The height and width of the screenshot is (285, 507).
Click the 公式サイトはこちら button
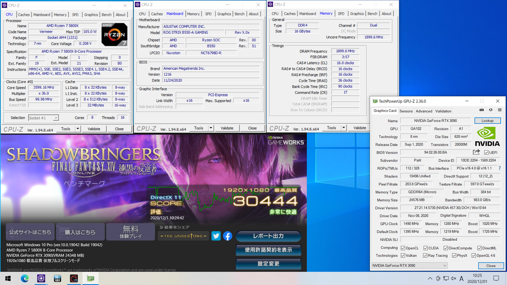[30, 232]
